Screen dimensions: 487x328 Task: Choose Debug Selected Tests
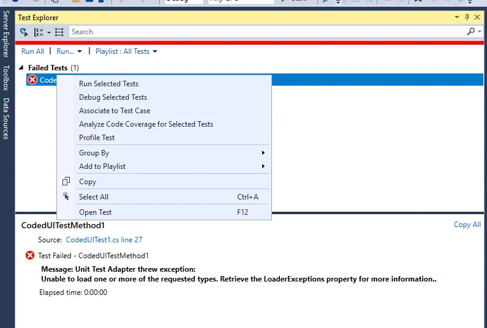pos(164,97)
